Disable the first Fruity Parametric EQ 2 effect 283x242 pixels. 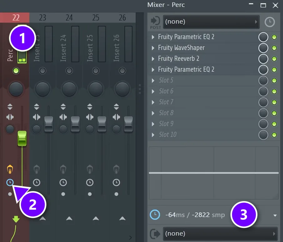274,37
